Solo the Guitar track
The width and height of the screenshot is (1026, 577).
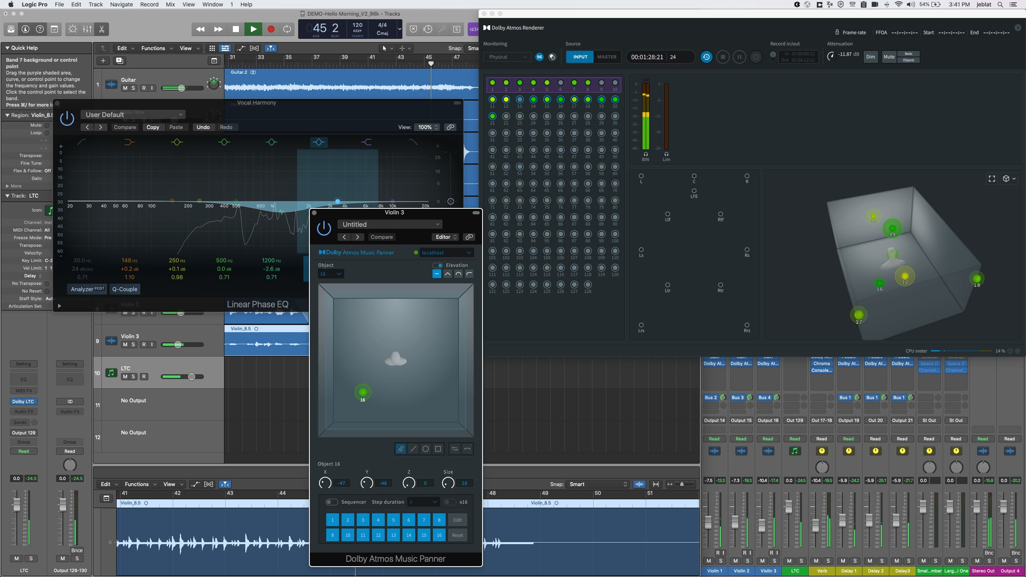coord(133,88)
